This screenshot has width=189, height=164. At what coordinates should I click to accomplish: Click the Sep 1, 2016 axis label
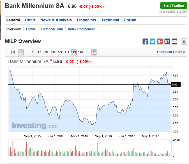(103, 136)
